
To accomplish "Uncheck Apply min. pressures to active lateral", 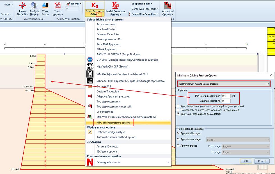I will pyautogui.click(x=178, y=114).
